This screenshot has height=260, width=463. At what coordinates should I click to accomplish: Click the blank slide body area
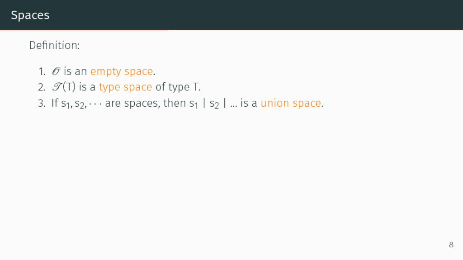coord(231,181)
